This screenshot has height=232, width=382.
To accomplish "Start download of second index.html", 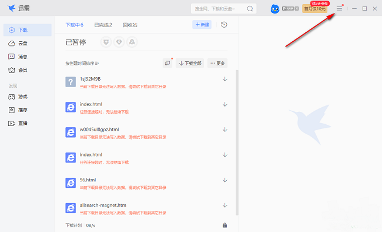I will tap(225, 155).
